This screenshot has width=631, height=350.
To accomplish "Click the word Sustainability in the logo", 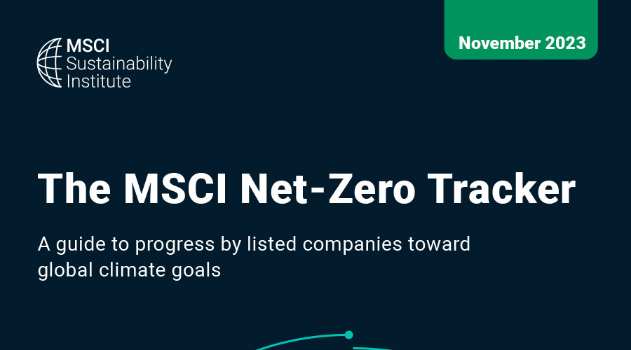I will pos(118,64).
